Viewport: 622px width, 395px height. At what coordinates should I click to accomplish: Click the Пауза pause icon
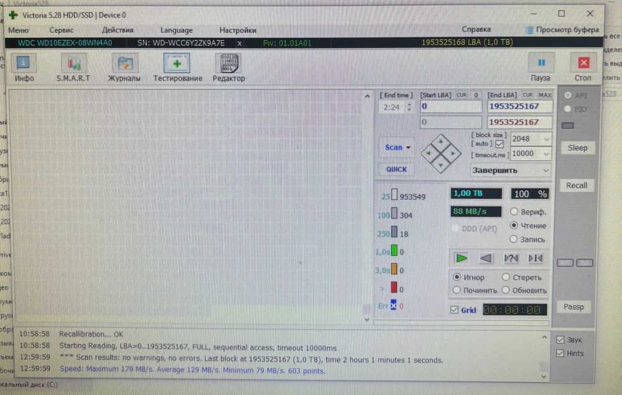pyautogui.click(x=541, y=63)
